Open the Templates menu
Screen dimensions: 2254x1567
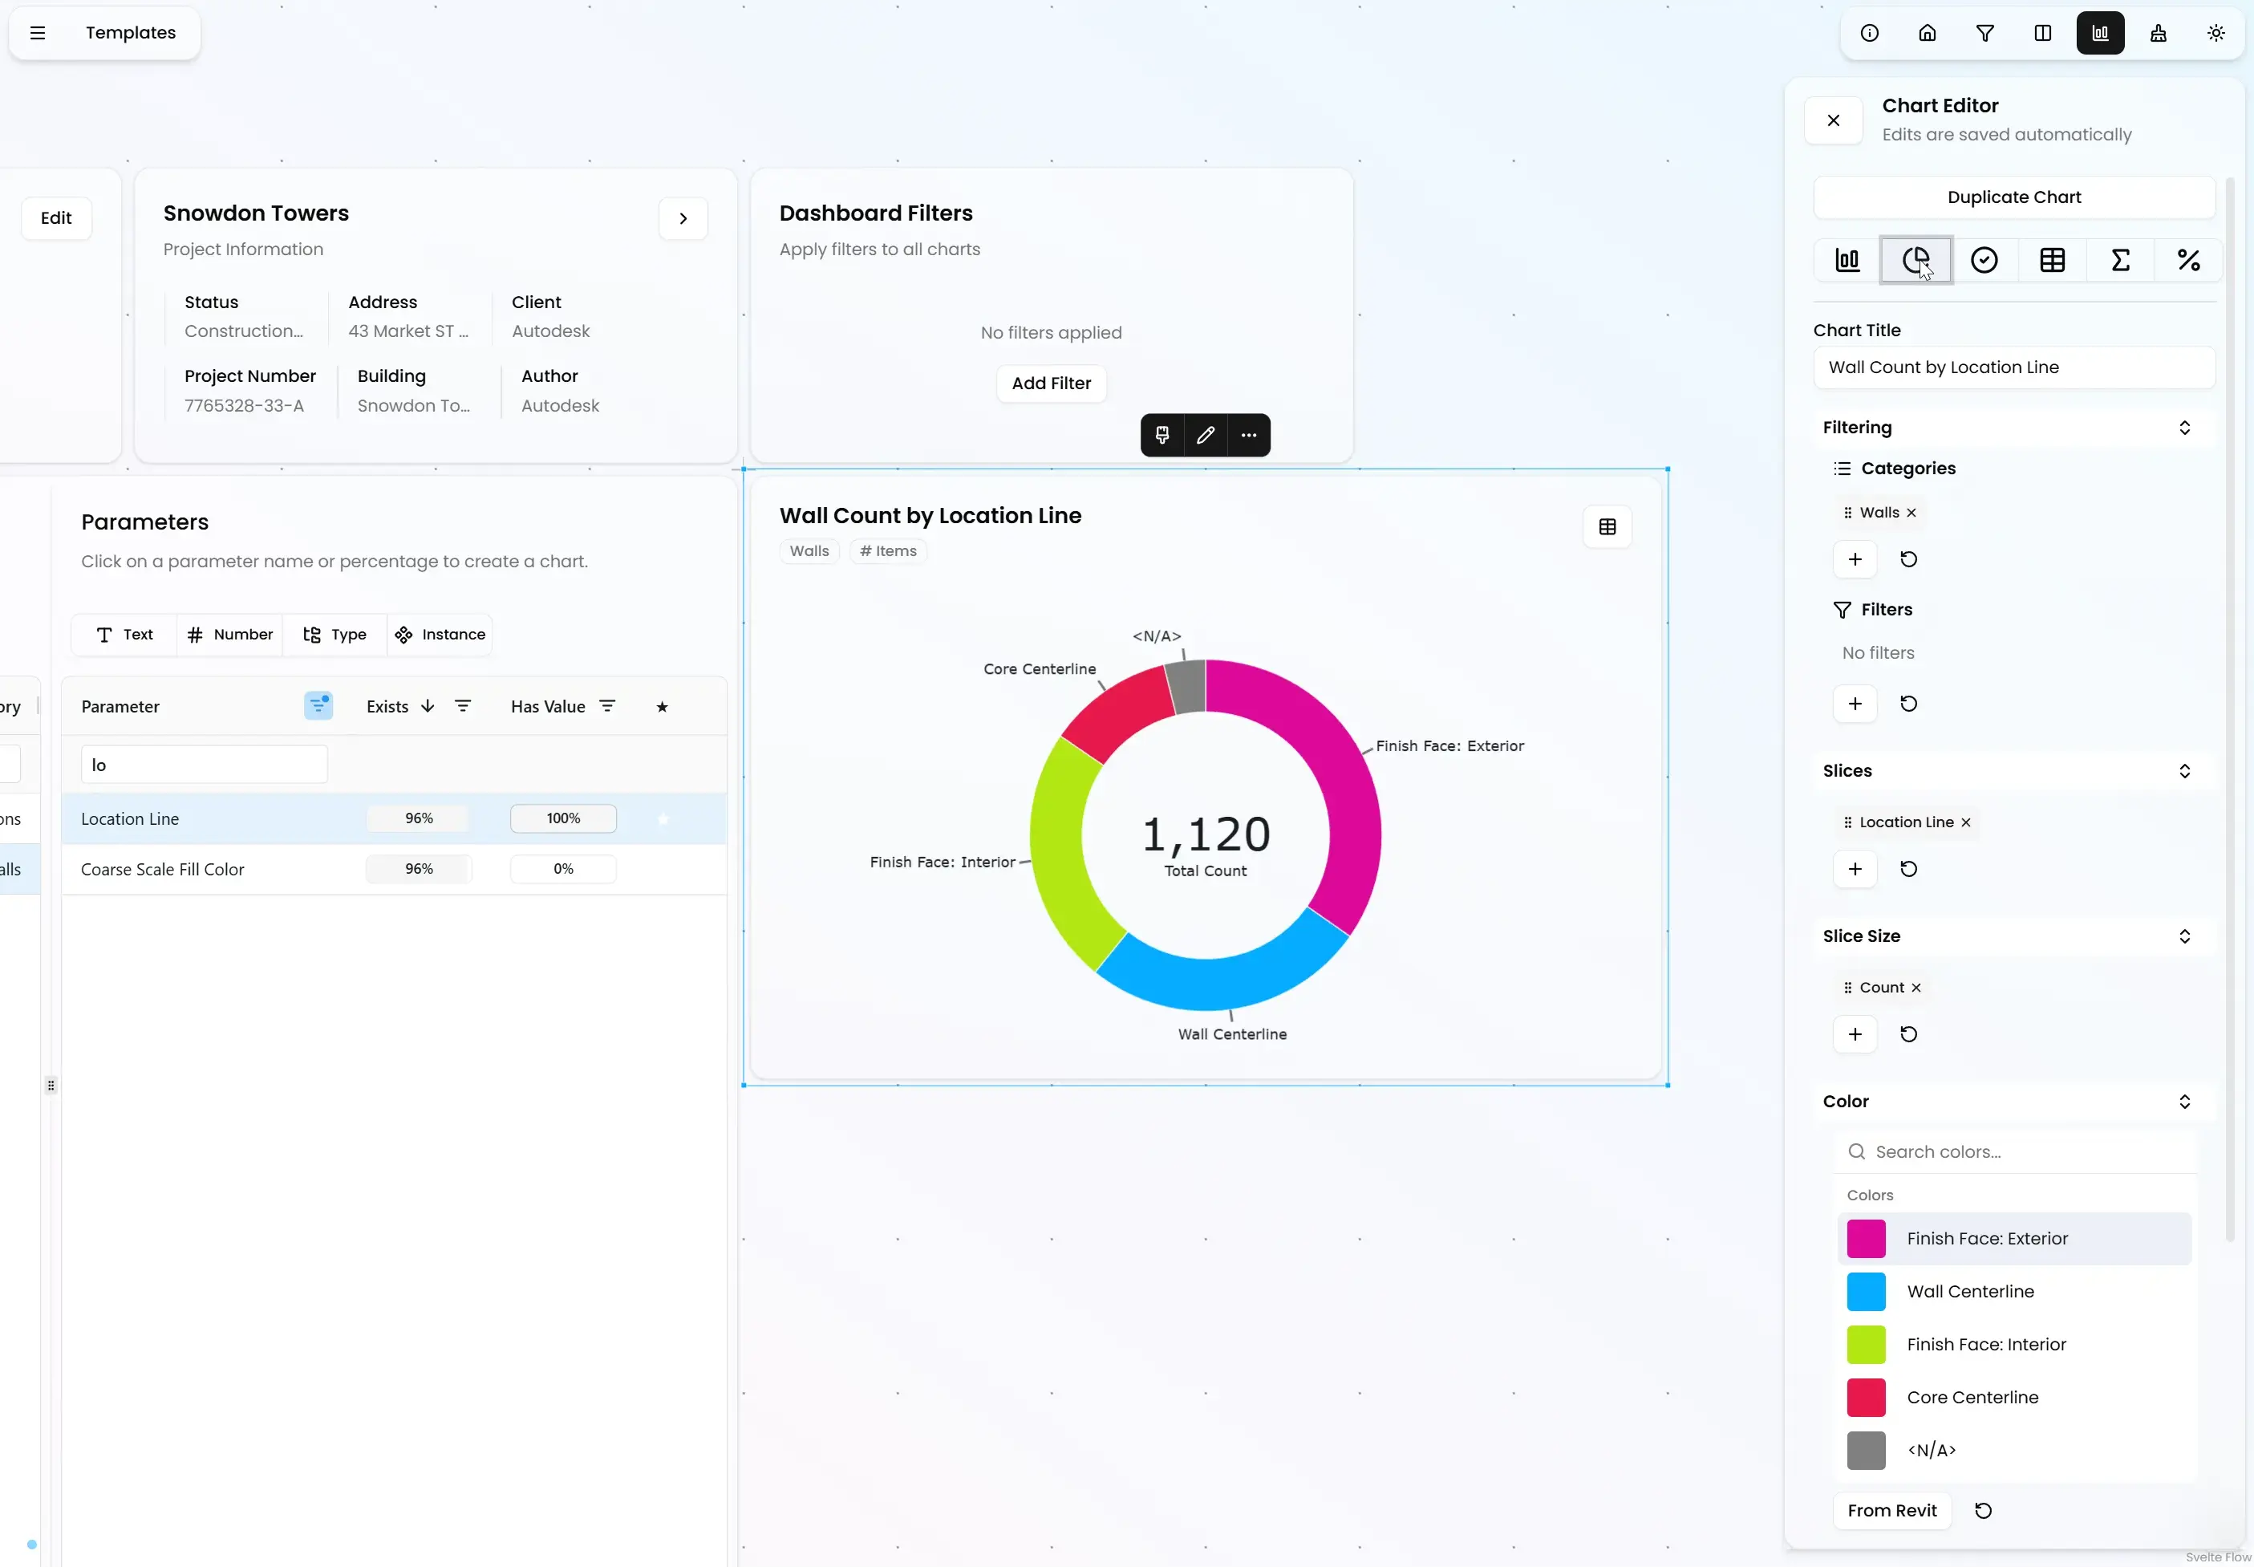click(39, 34)
